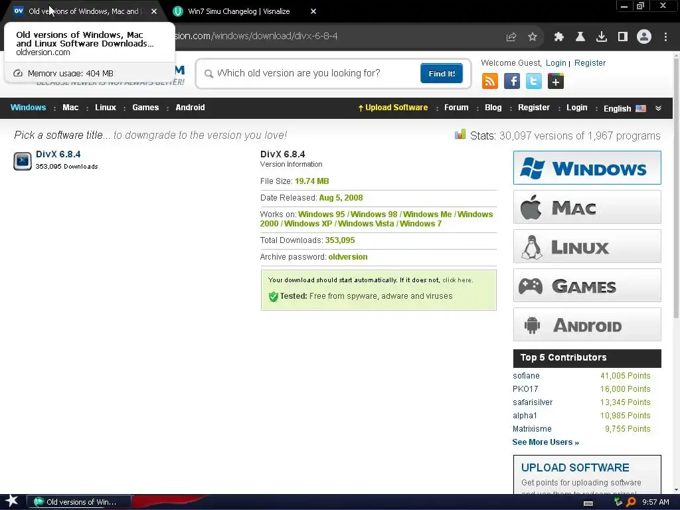This screenshot has width=680, height=510.
Task: Click the address bar URL text
Action: (x=256, y=36)
